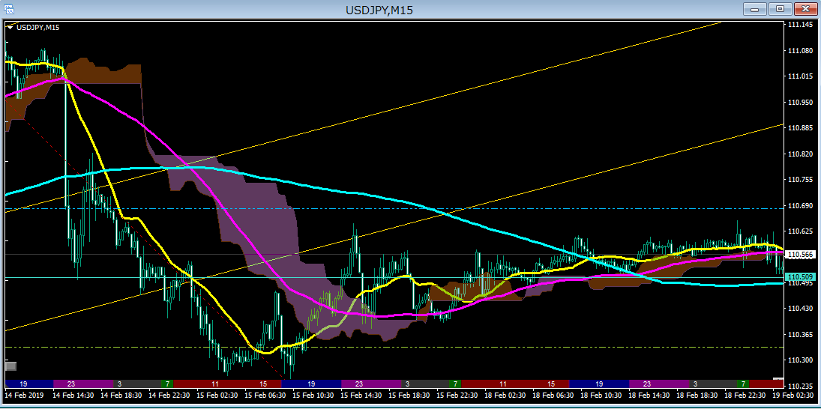Click the USDJPY,M15 title bar text
Image resolution: width=821 pixels, height=409 pixels.
(x=379, y=10)
